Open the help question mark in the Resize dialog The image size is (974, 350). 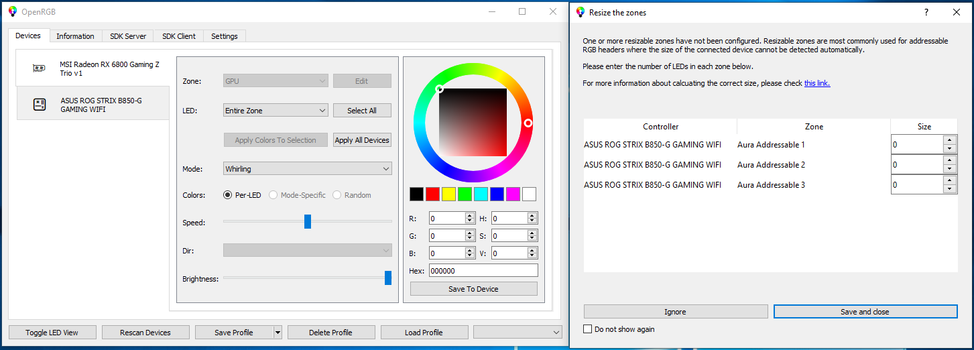pyautogui.click(x=926, y=12)
